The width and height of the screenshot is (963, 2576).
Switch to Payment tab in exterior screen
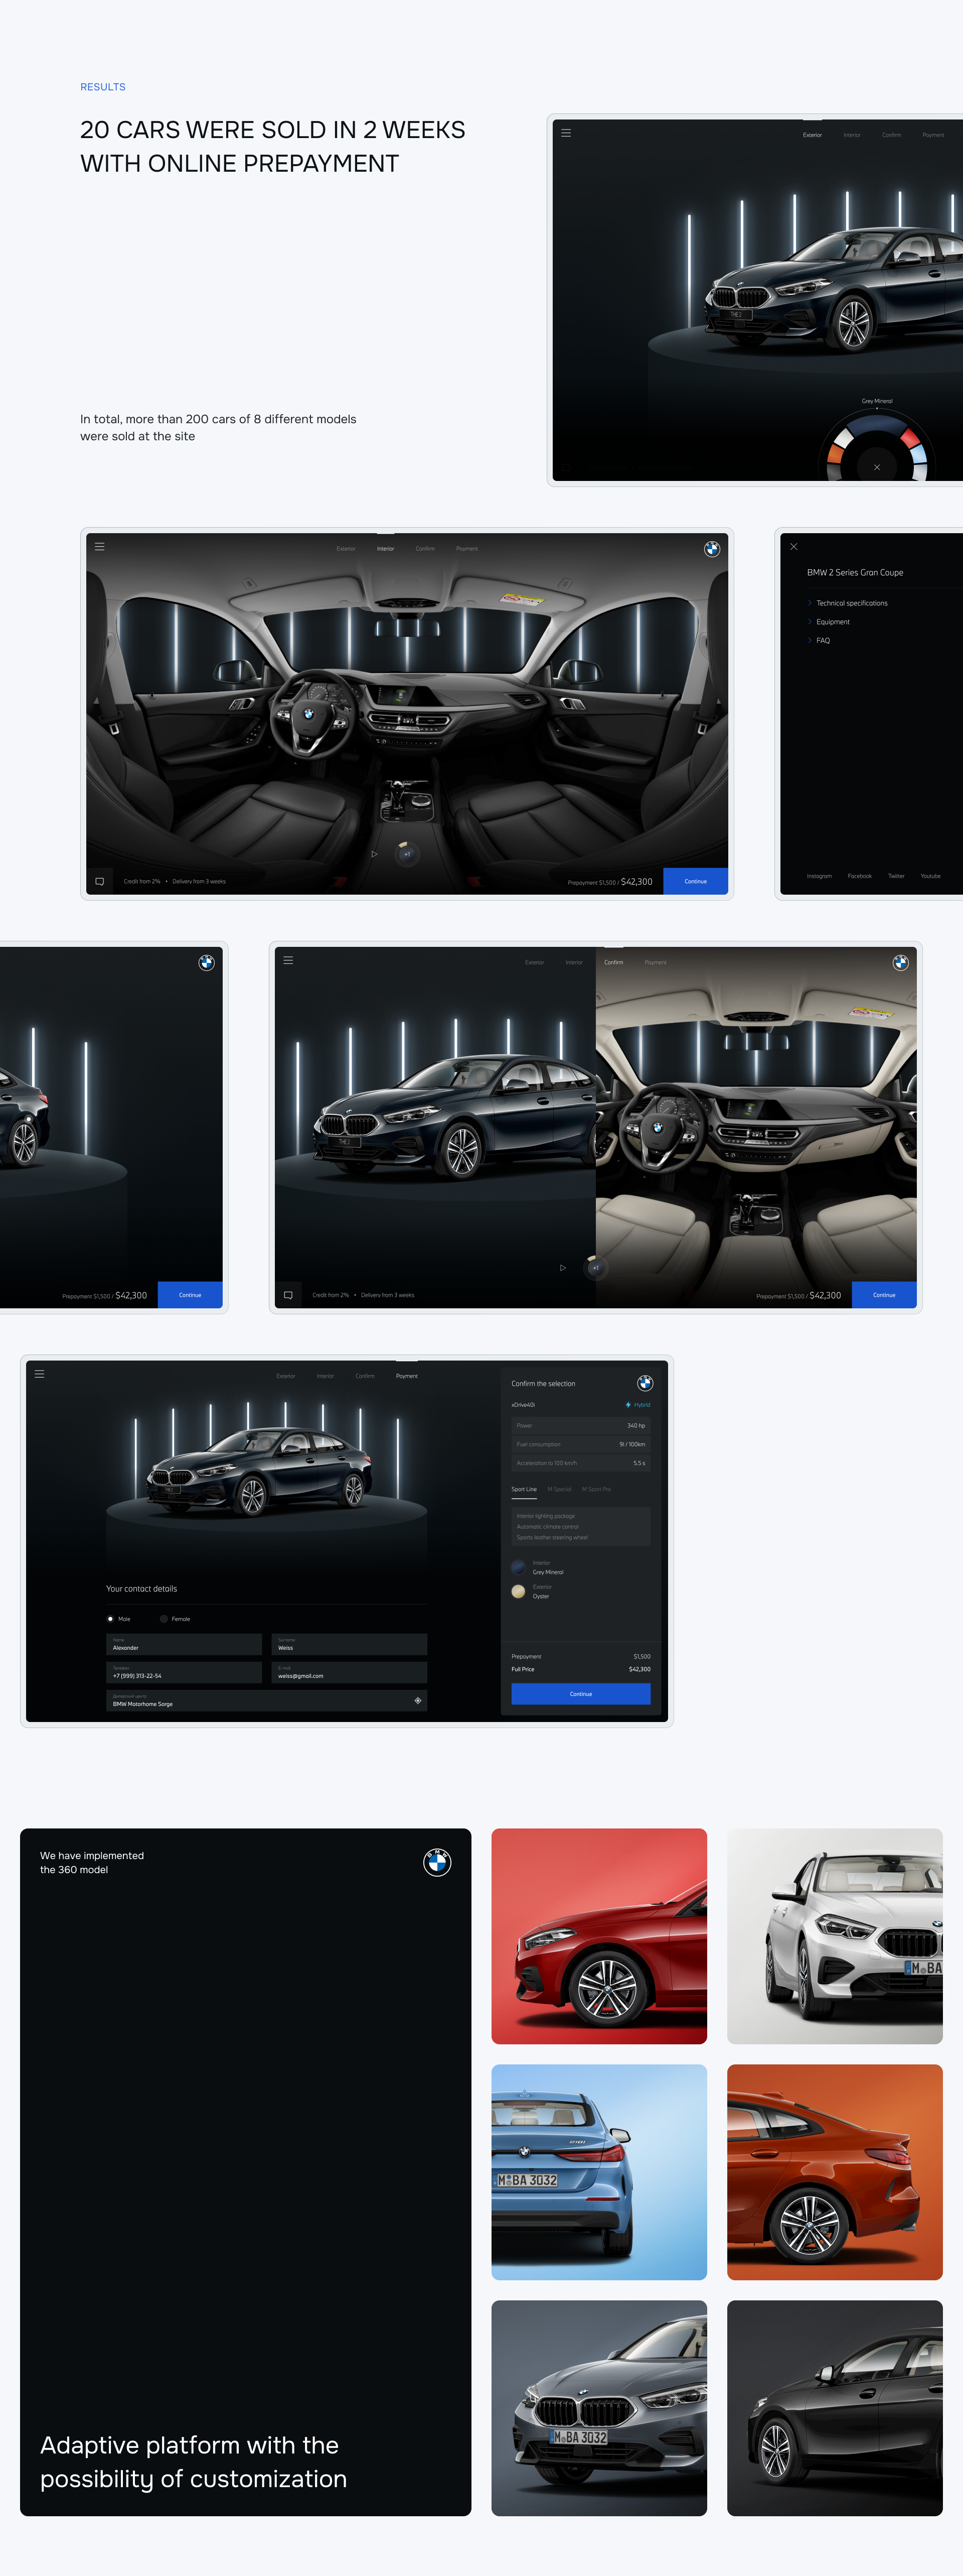pos(933,135)
